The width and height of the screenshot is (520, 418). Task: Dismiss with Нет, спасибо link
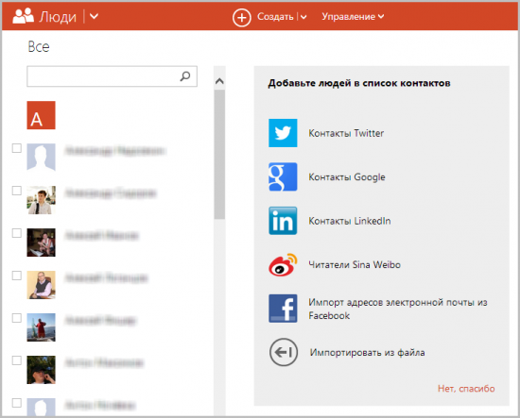pyautogui.click(x=466, y=388)
